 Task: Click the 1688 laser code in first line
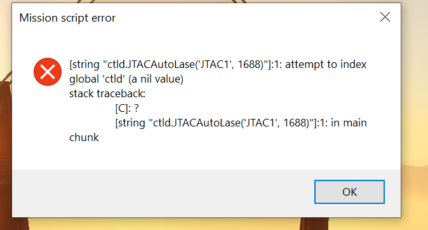[x=248, y=65]
